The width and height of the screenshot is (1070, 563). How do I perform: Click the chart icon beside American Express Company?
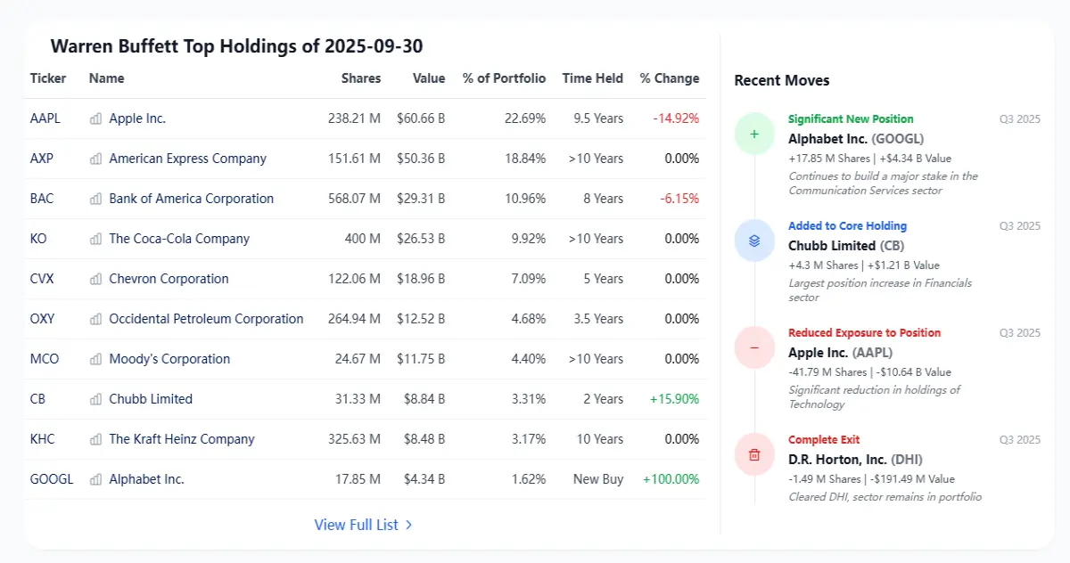[x=95, y=159]
